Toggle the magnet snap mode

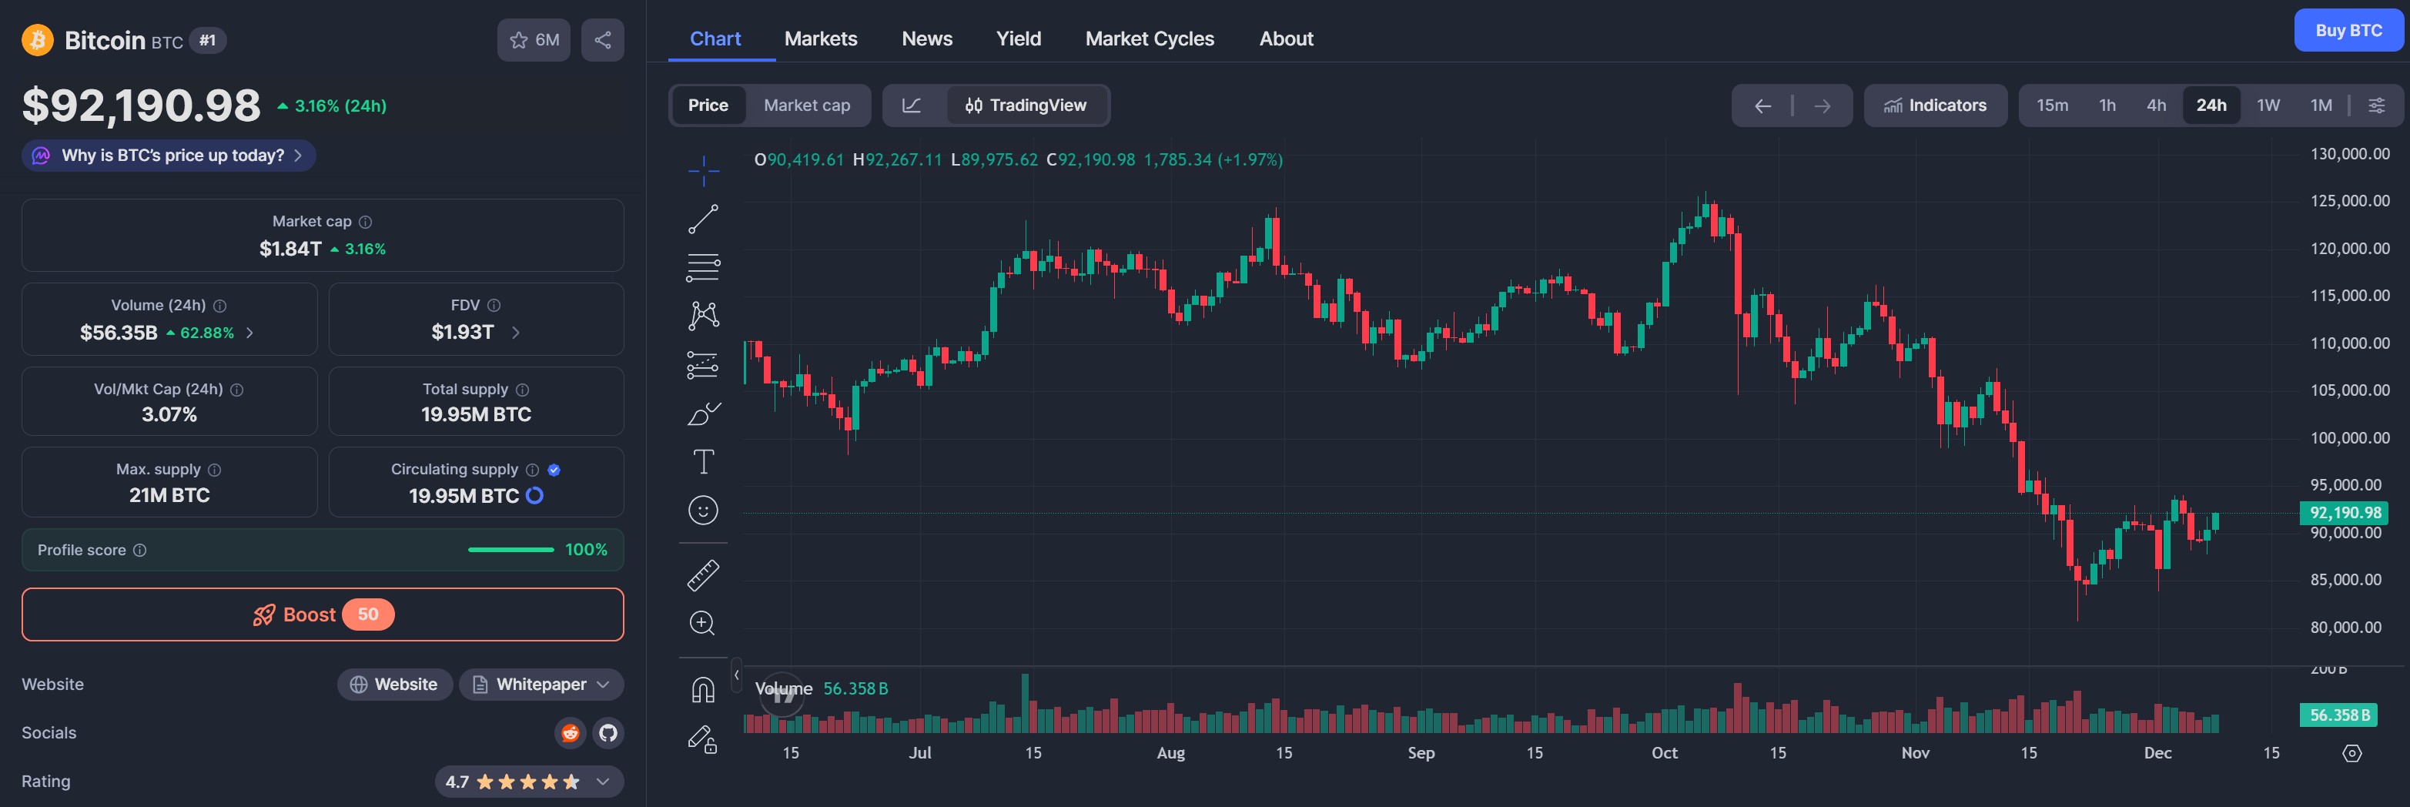click(703, 690)
